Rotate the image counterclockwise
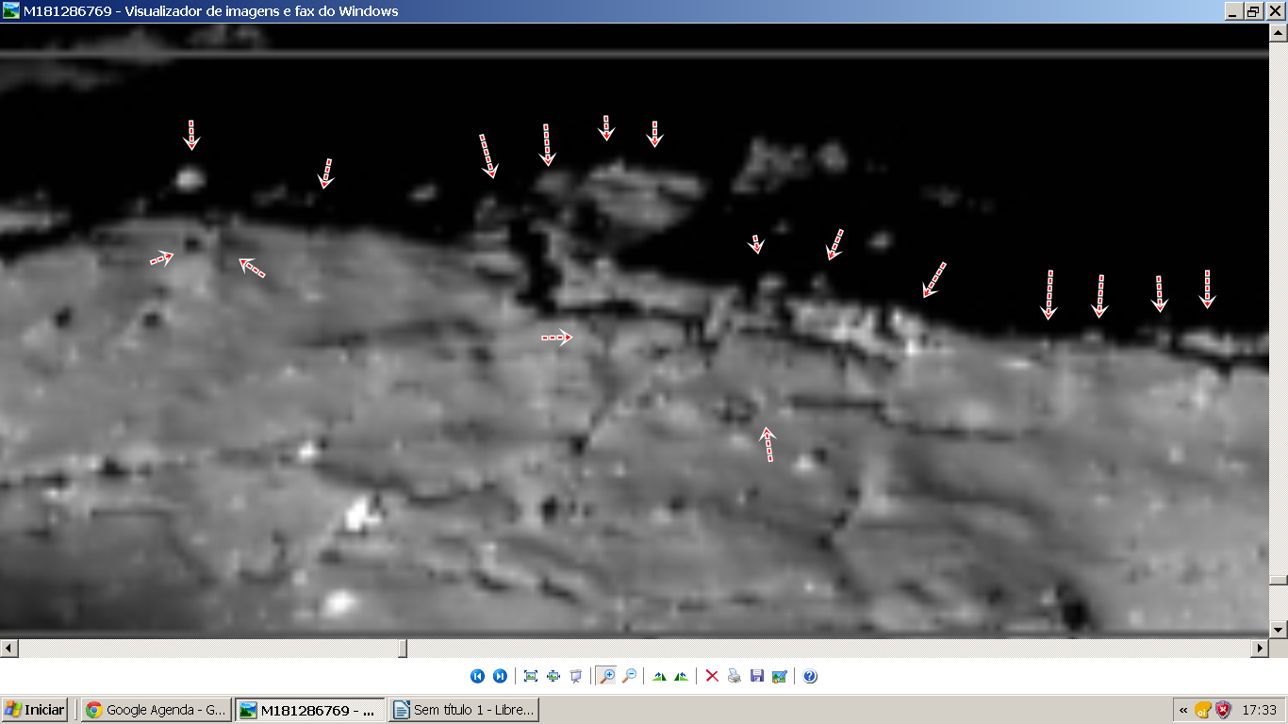 point(682,676)
